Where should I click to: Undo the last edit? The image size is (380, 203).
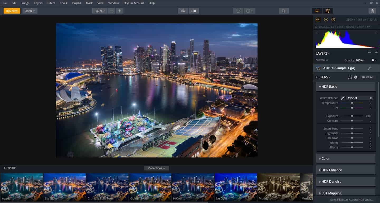[238, 11]
